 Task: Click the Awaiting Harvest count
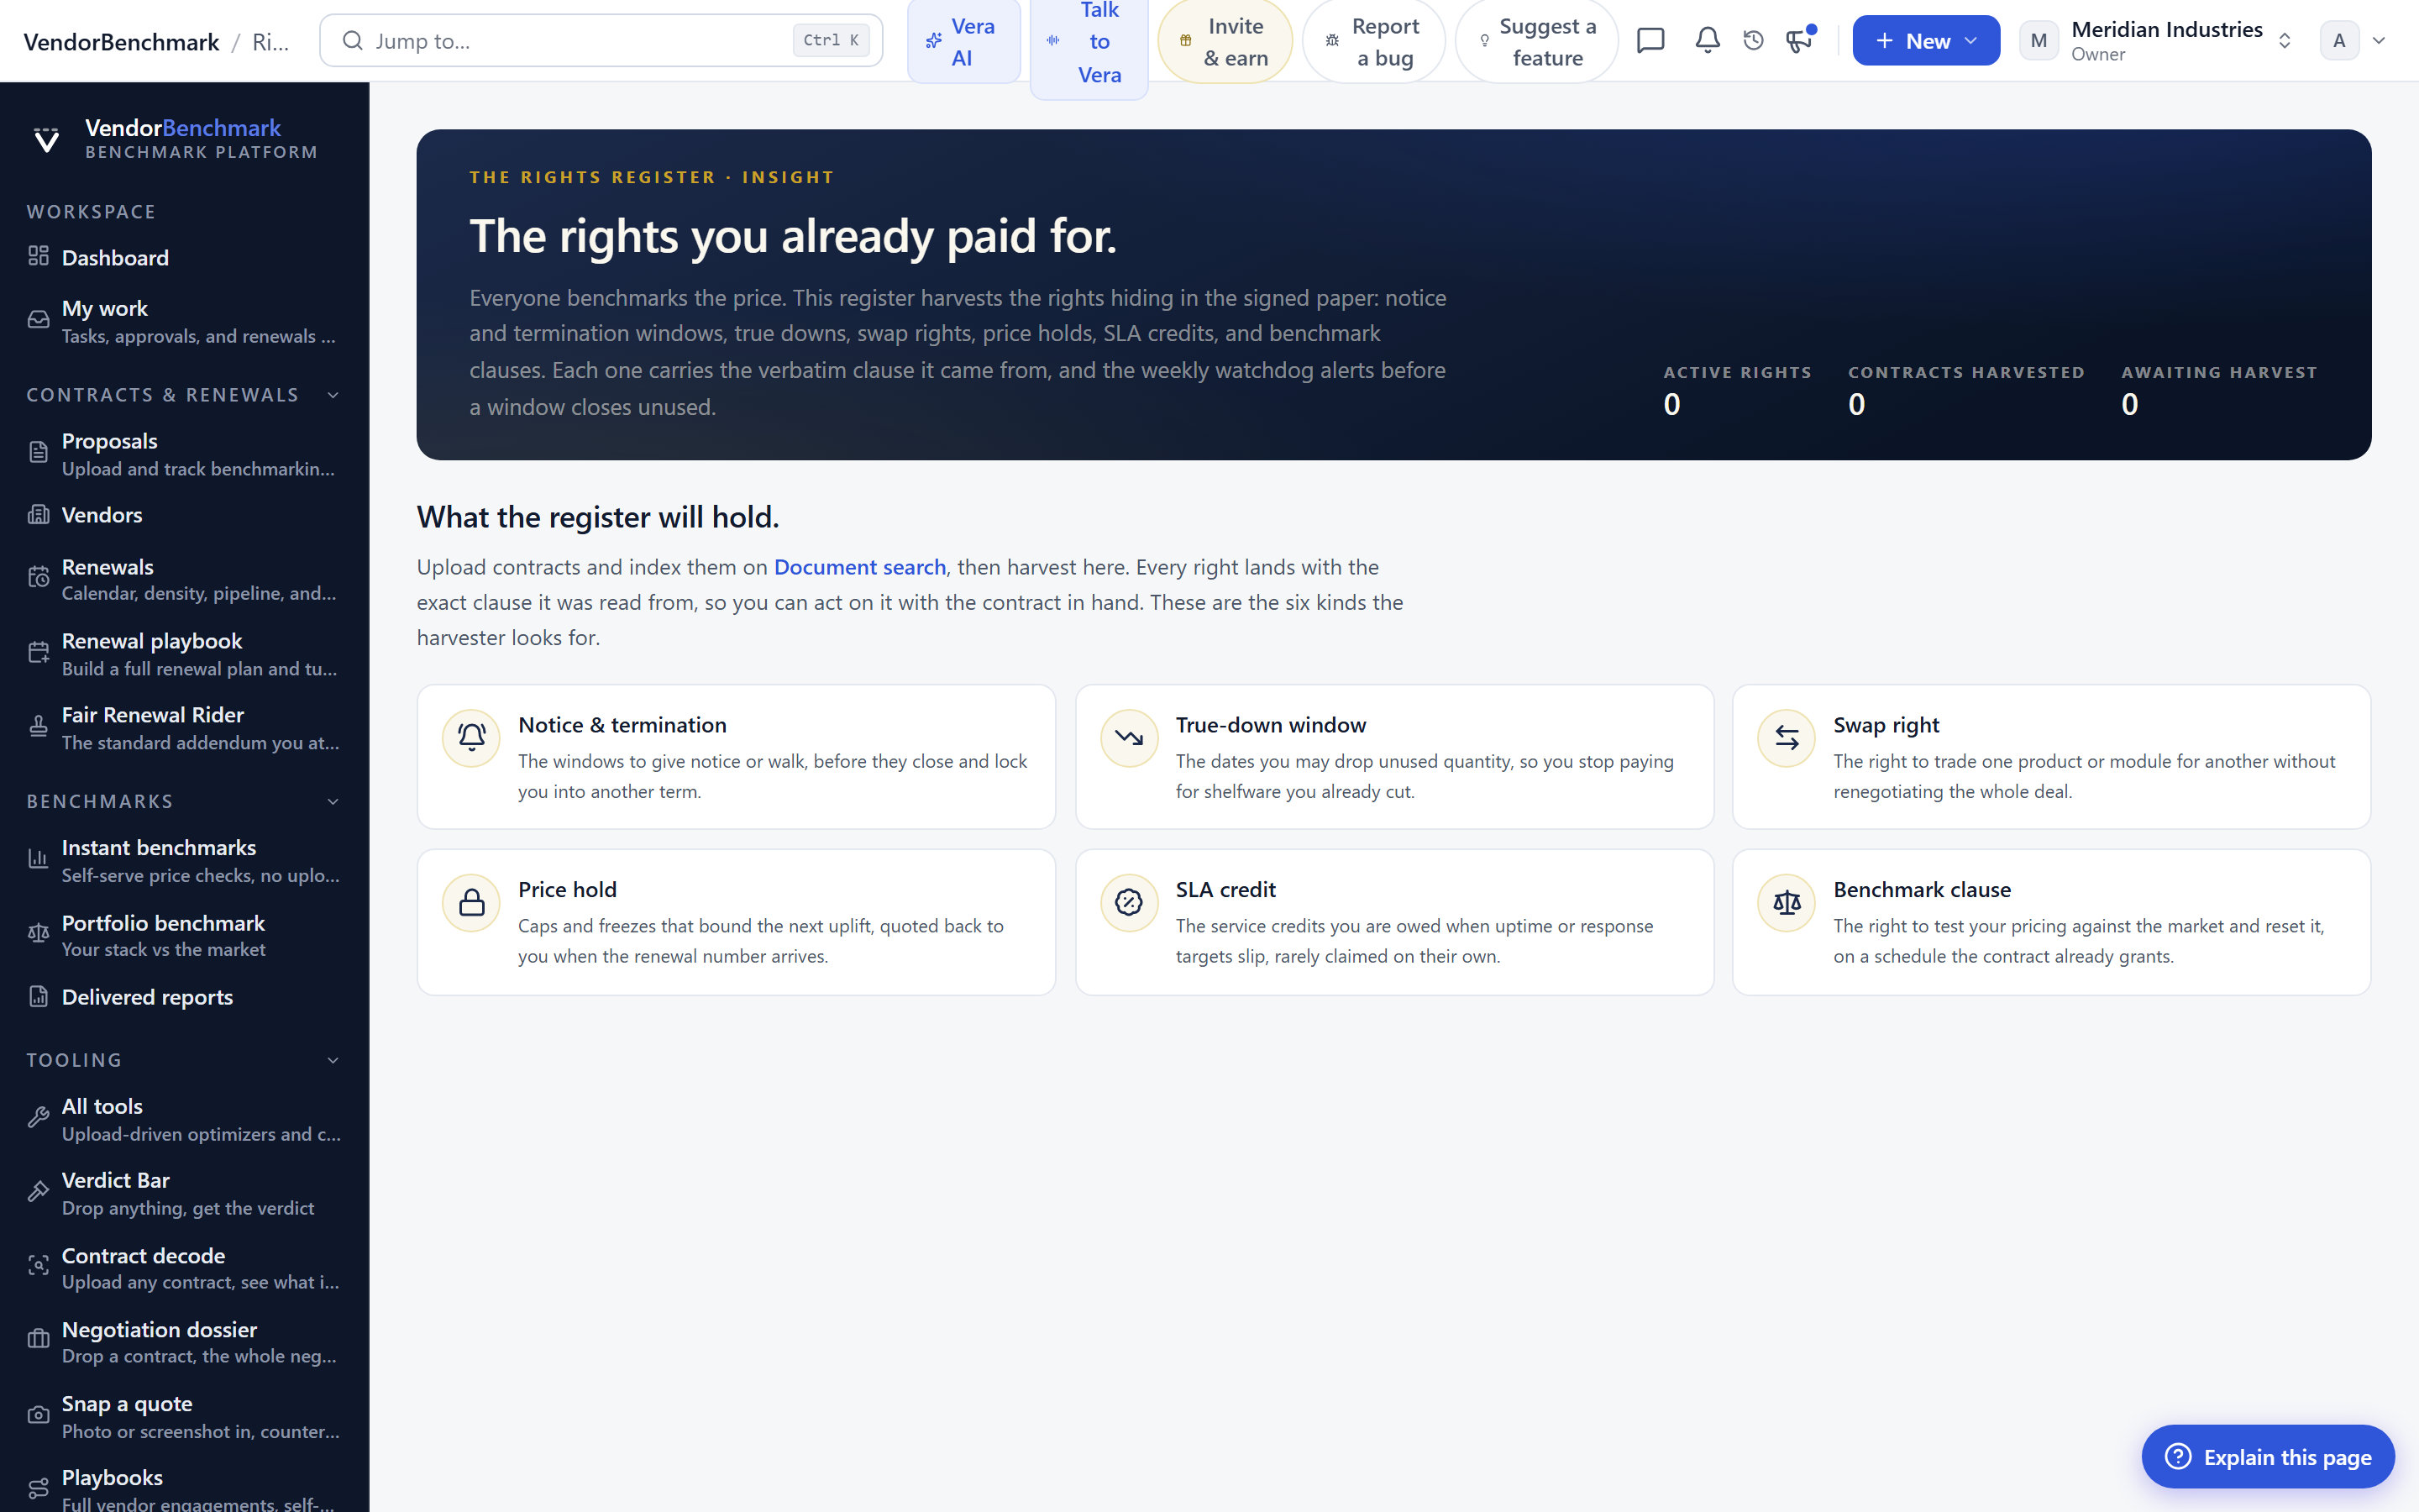click(2129, 404)
